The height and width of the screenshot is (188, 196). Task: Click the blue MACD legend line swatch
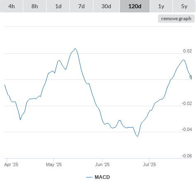(89, 177)
